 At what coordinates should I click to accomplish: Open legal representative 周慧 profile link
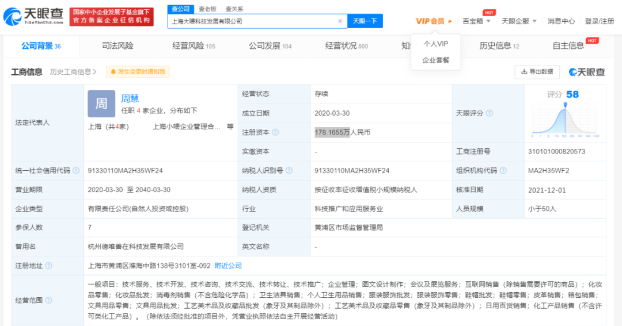coord(130,98)
